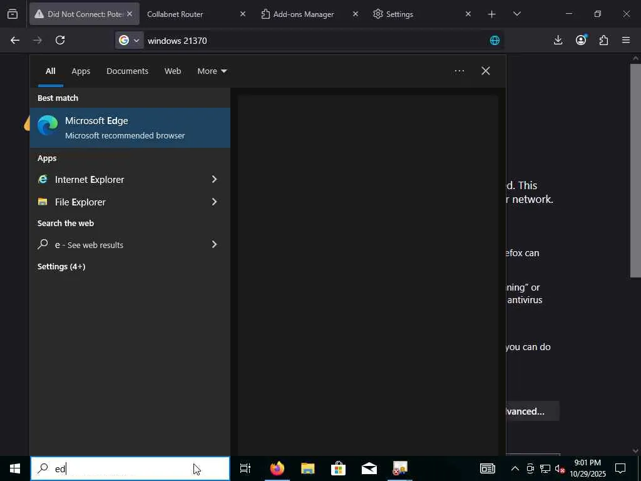Viewport: 641px width, 481px height.
Task: Open a new browser tab
Action: point(492,14)
